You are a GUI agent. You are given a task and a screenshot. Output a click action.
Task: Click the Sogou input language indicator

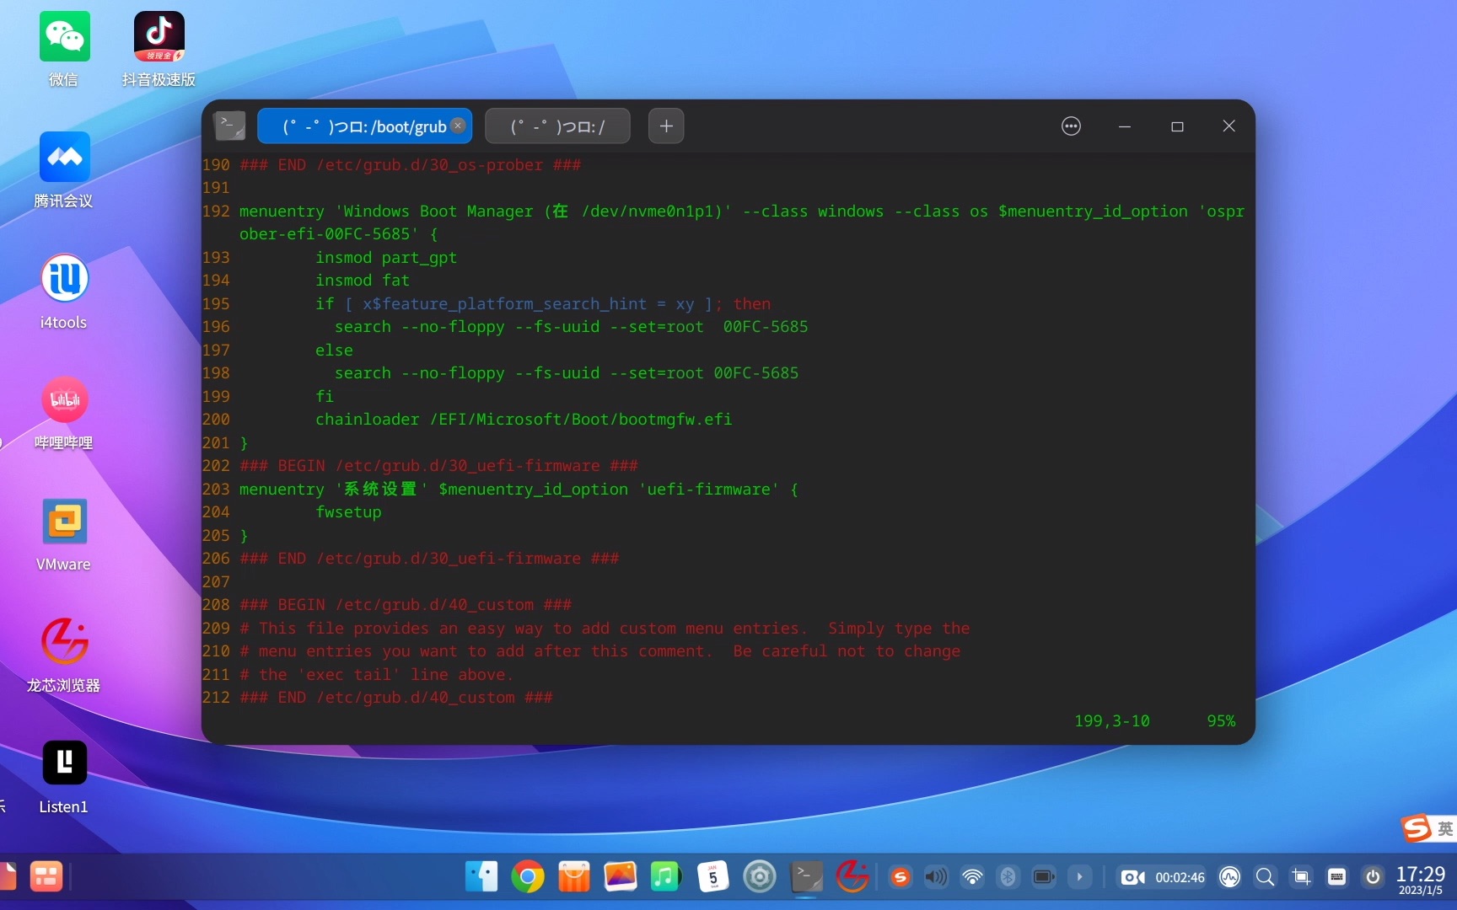[1444, 829]
